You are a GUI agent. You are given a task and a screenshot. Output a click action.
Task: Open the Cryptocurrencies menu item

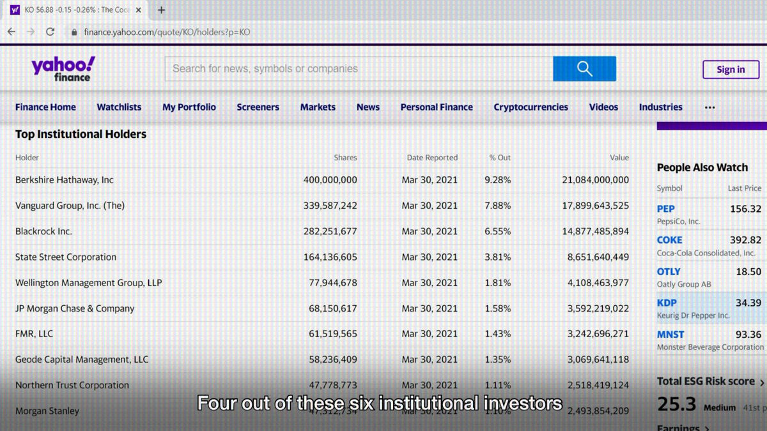pos(531,107)
